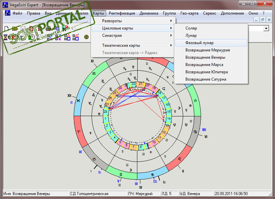Click the green Gemini sector on zodiac ring

(121, 174)
